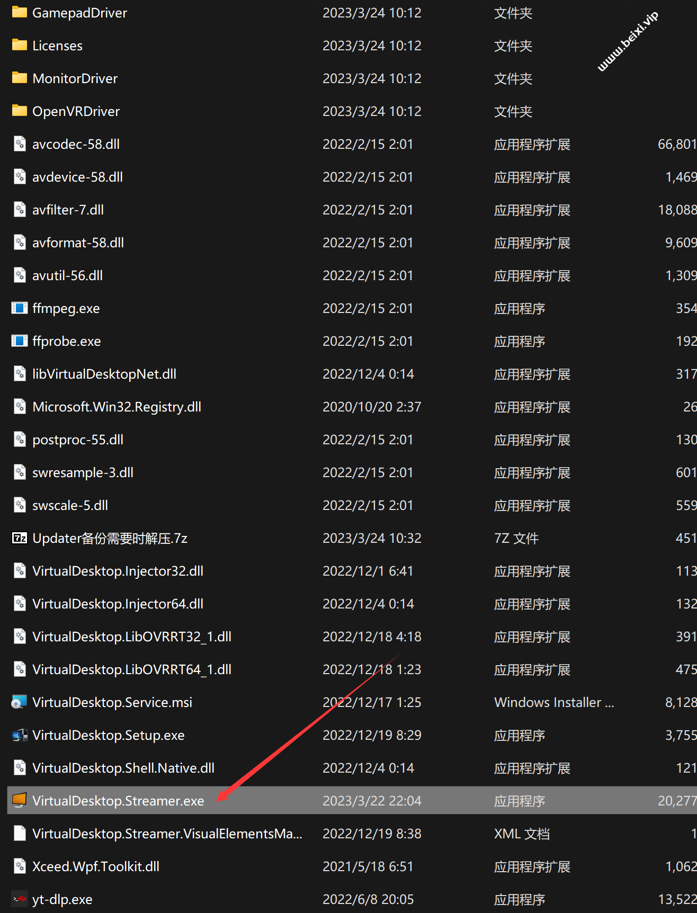Viewport: 697px width, 913px height.
Task: Select the avformat-58.dll file name
Action: click(78, 243)
